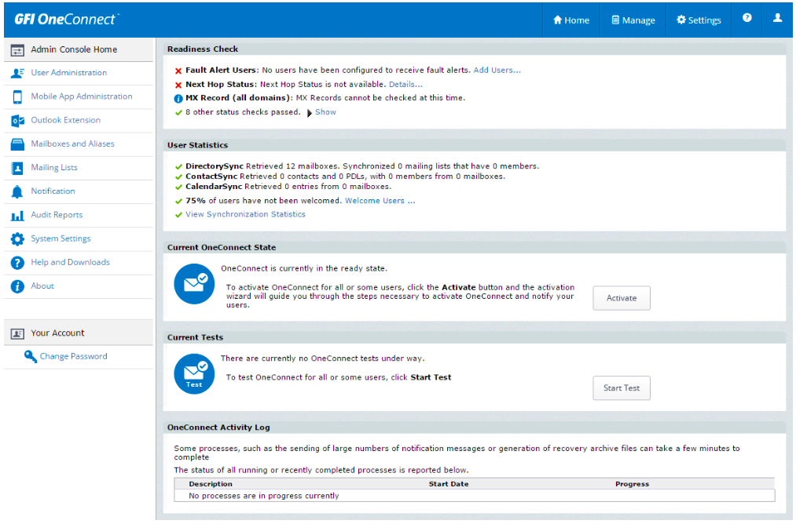The image size is (796, 524).
Task: Click the Mailing Lists icon
Action: pyautogui.click(x=17, y=168)
